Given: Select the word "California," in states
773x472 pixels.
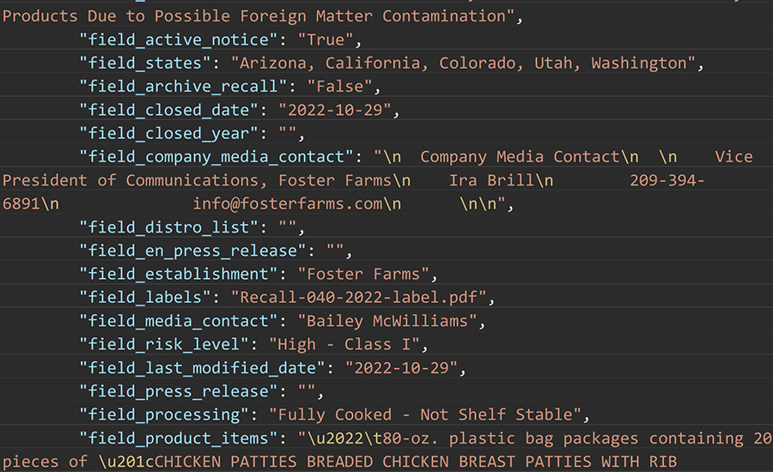Looking at the screenshot, I should [377, 63].
